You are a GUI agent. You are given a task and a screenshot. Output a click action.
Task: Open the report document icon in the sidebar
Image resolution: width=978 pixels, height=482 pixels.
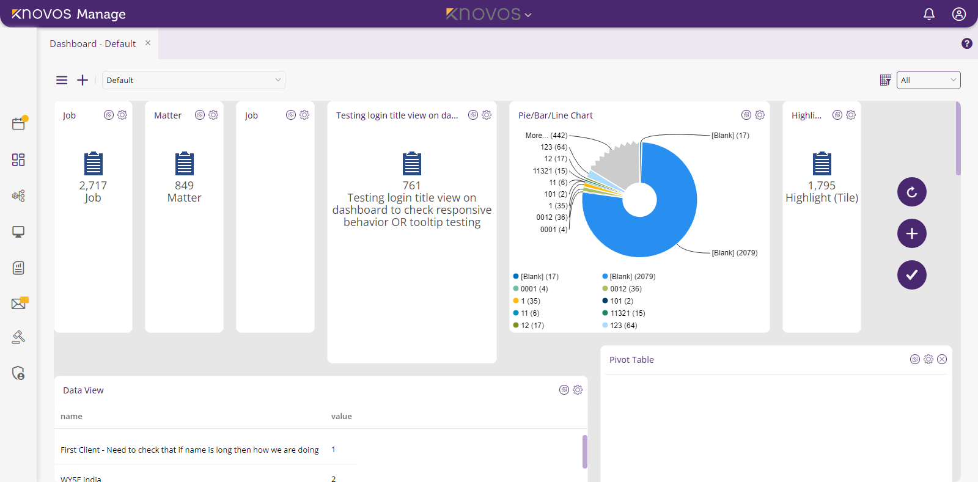pos(18,268)
